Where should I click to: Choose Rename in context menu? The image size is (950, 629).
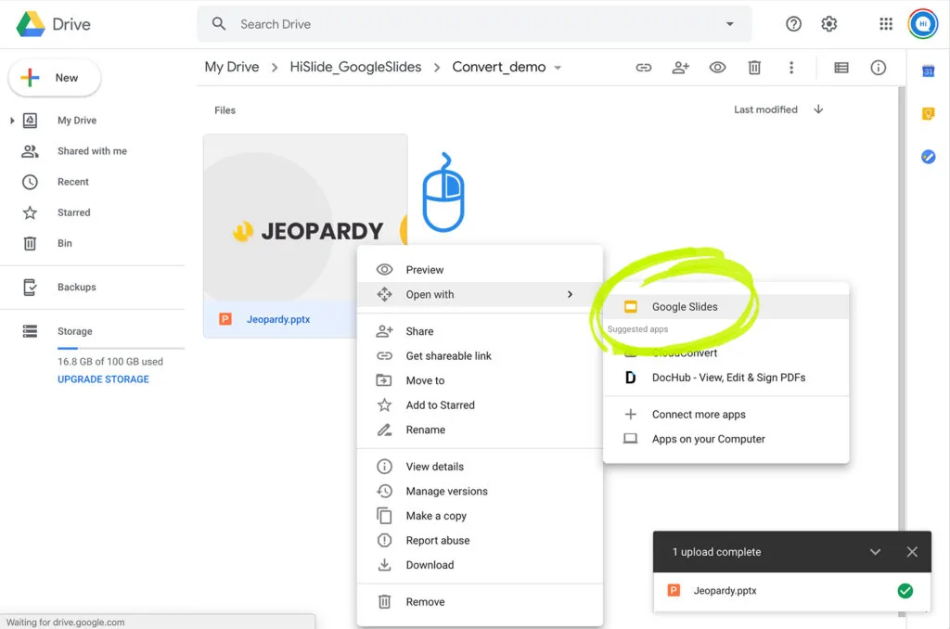(x=480, y=430)
